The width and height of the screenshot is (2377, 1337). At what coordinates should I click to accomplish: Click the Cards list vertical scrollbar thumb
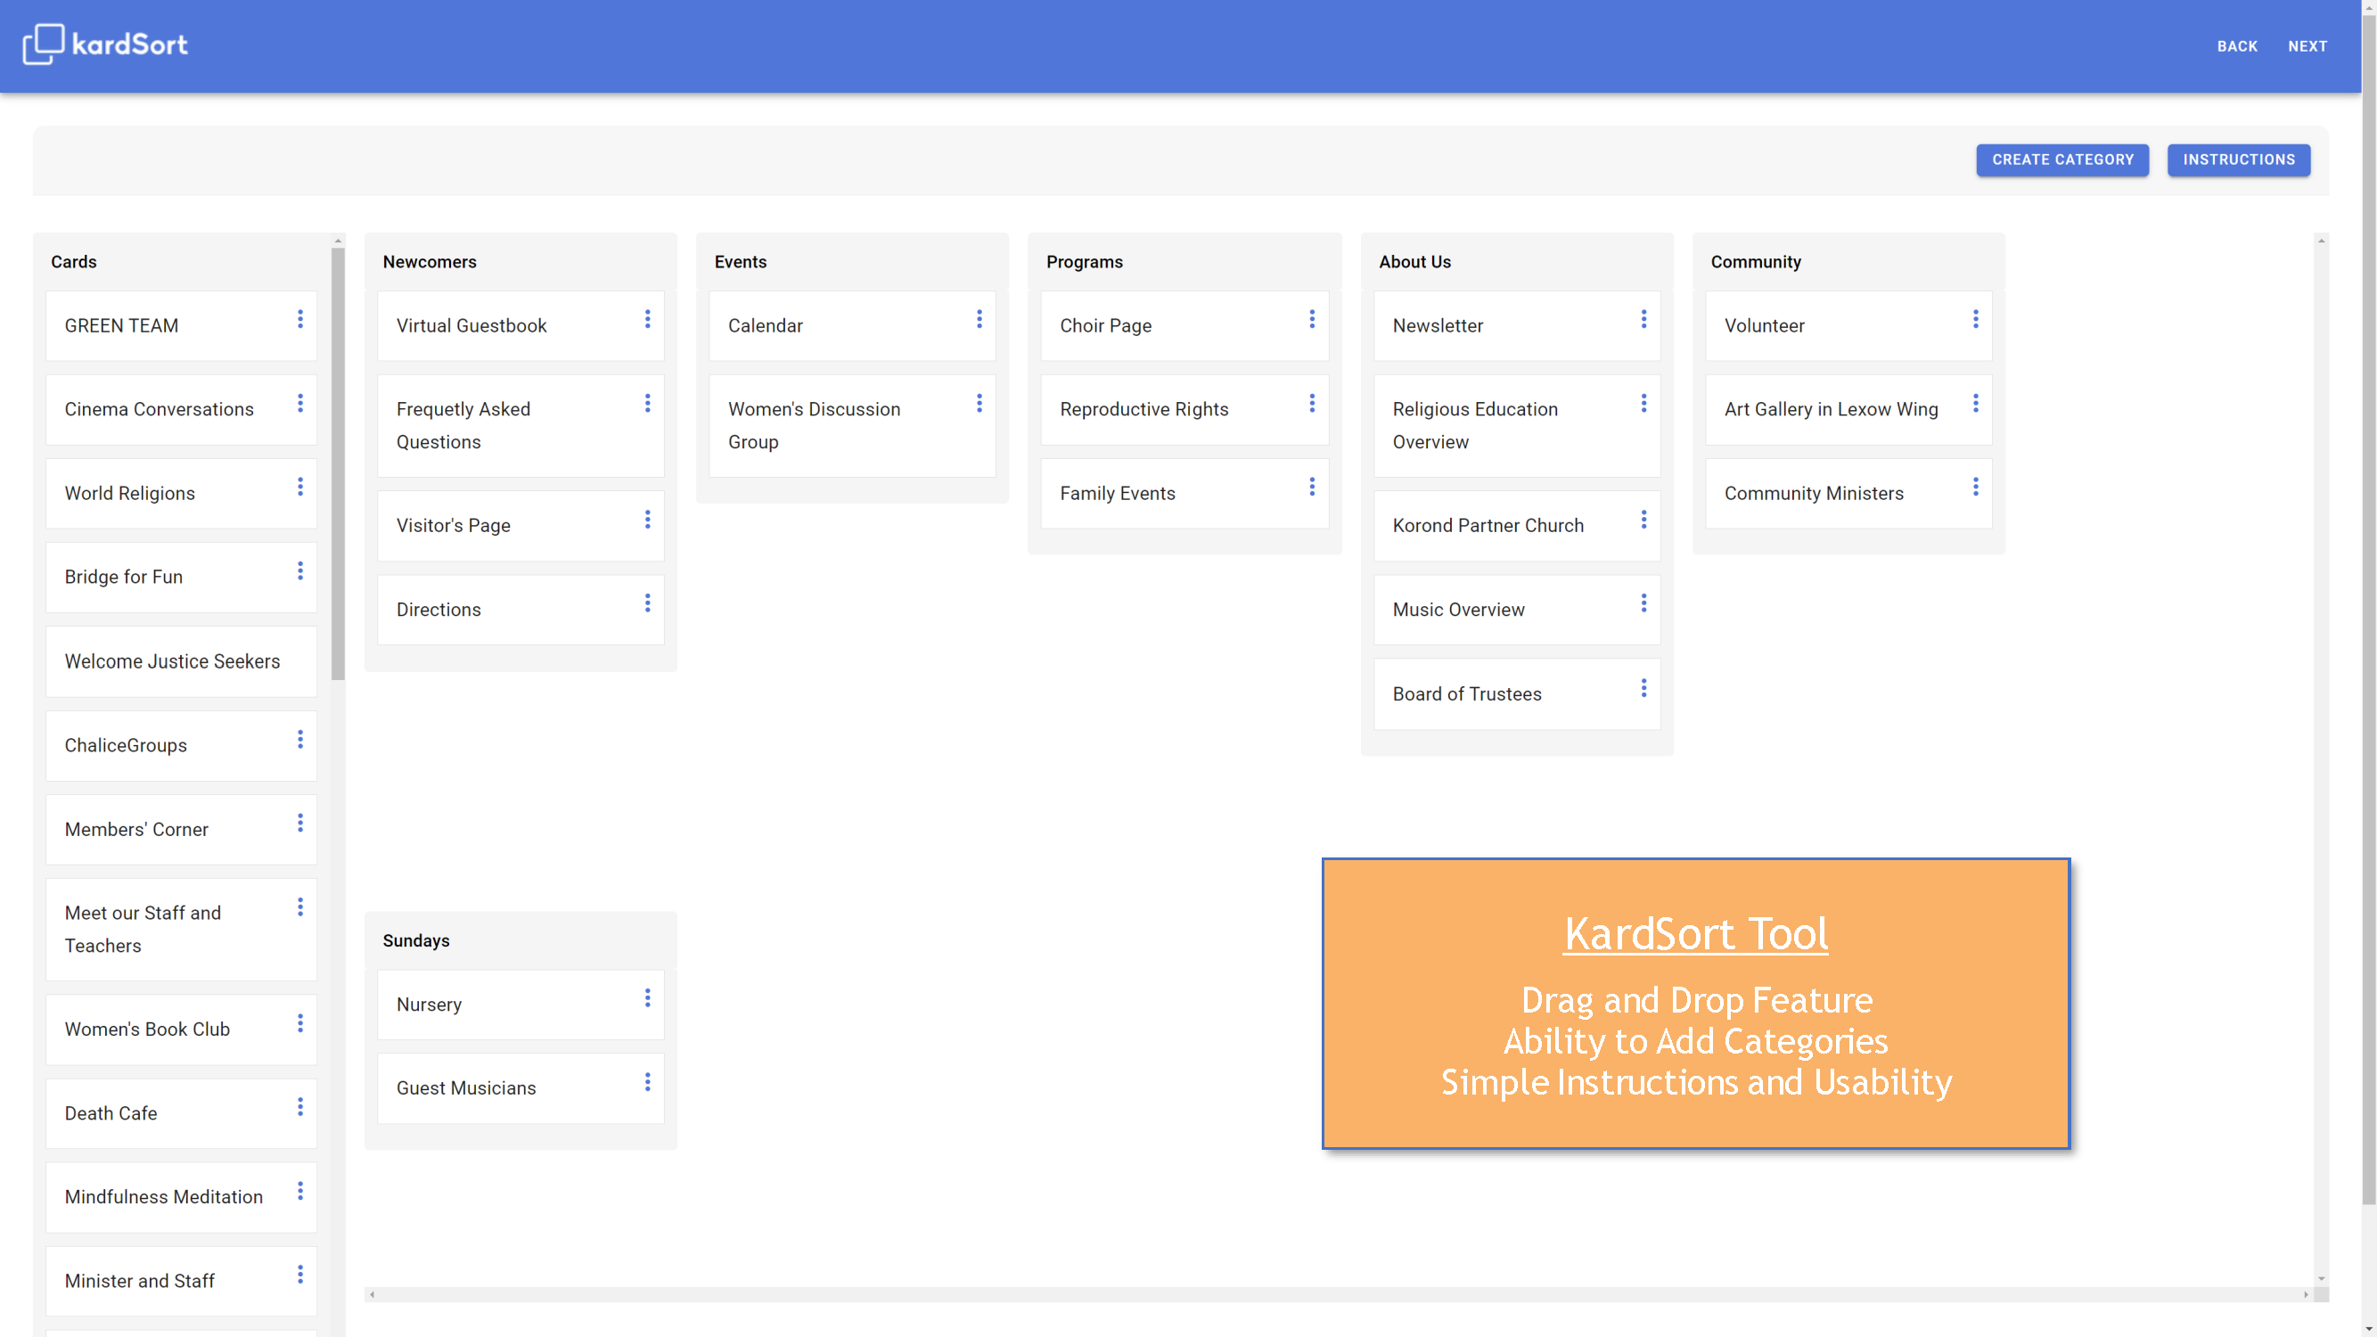pyautogui.click(x=338, y=463)
